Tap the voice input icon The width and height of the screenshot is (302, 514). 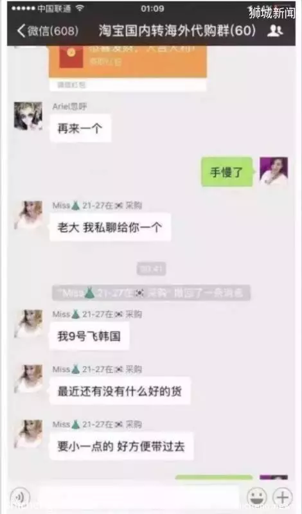[x=20, y=497]
